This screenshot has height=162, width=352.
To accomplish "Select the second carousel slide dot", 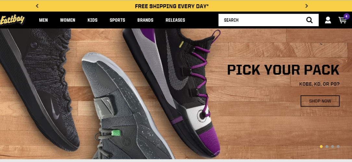I will click(x=327, y=146).
